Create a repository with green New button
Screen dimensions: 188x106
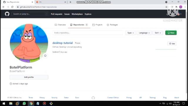[171, 33]
